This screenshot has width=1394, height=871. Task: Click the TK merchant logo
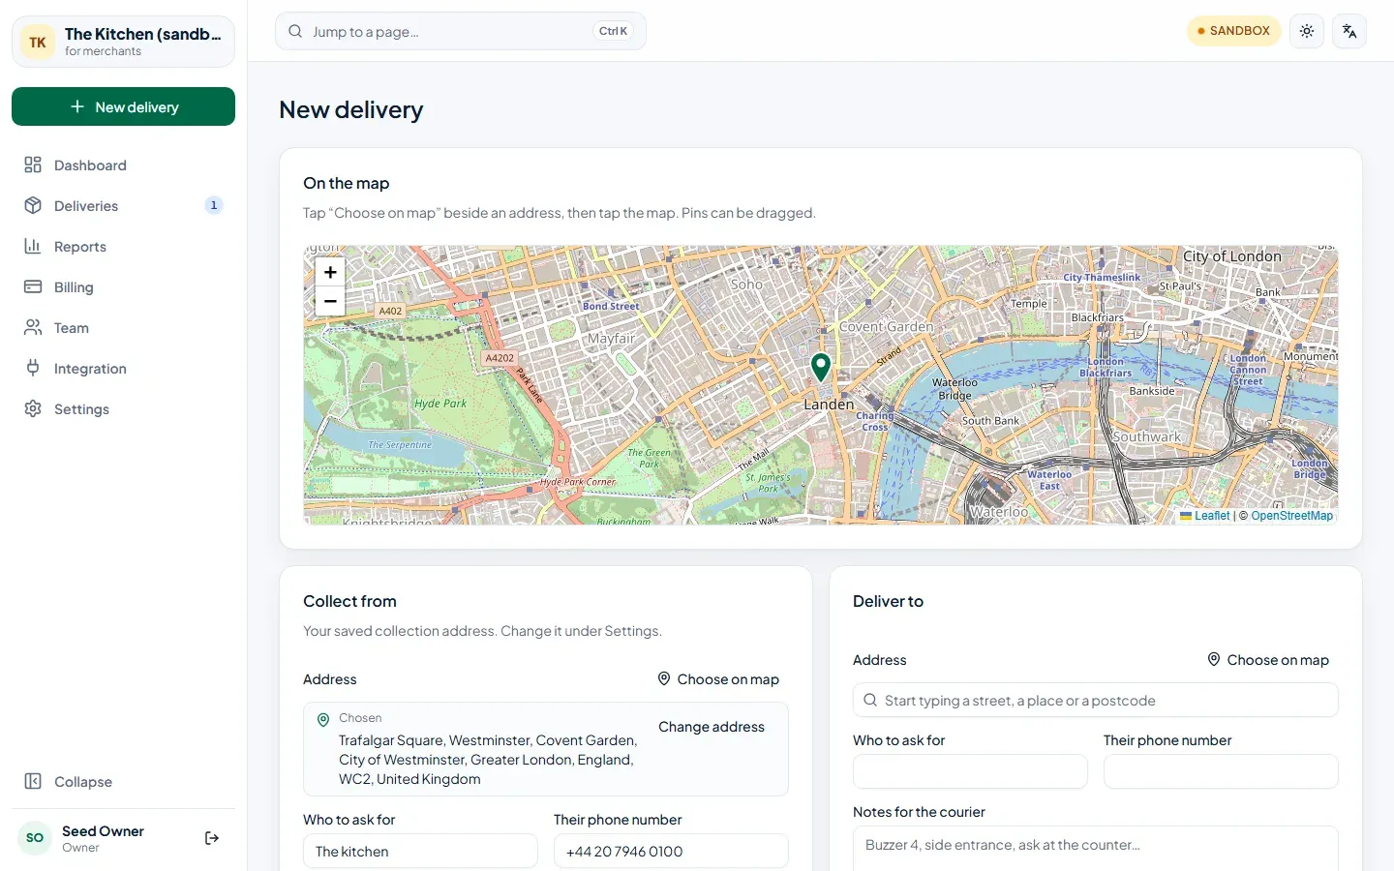pyautogui.click(x=38, y=42)
